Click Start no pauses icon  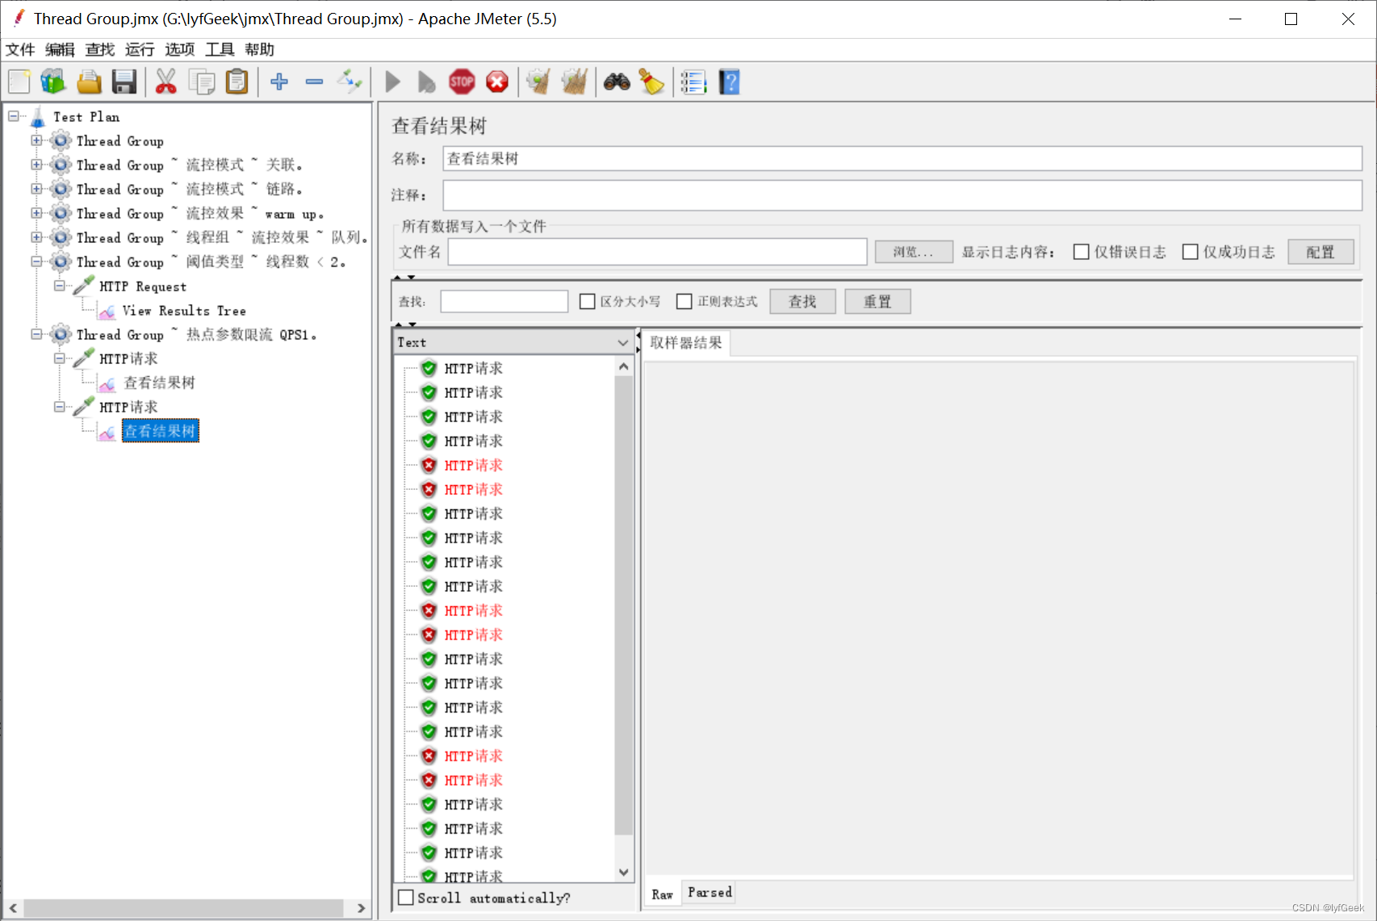pyautogui.click(x=427, y=82)
